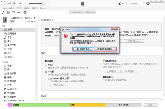The height and width of the screenshot is (109, 165).
Task: Click the 同步 sync button
Action: pyautogui.click(x=150, y=105)
